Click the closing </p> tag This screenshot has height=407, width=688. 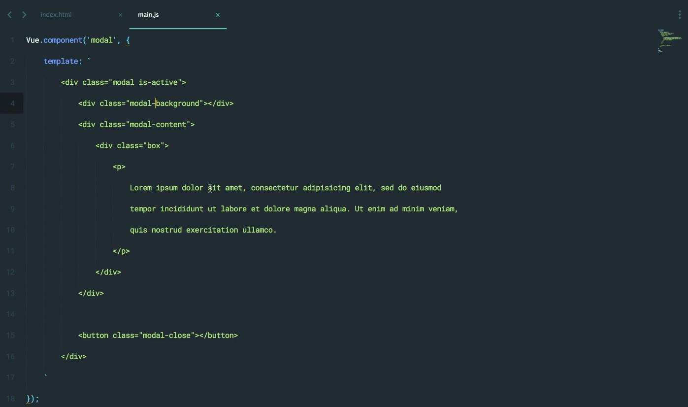(121, 251)
